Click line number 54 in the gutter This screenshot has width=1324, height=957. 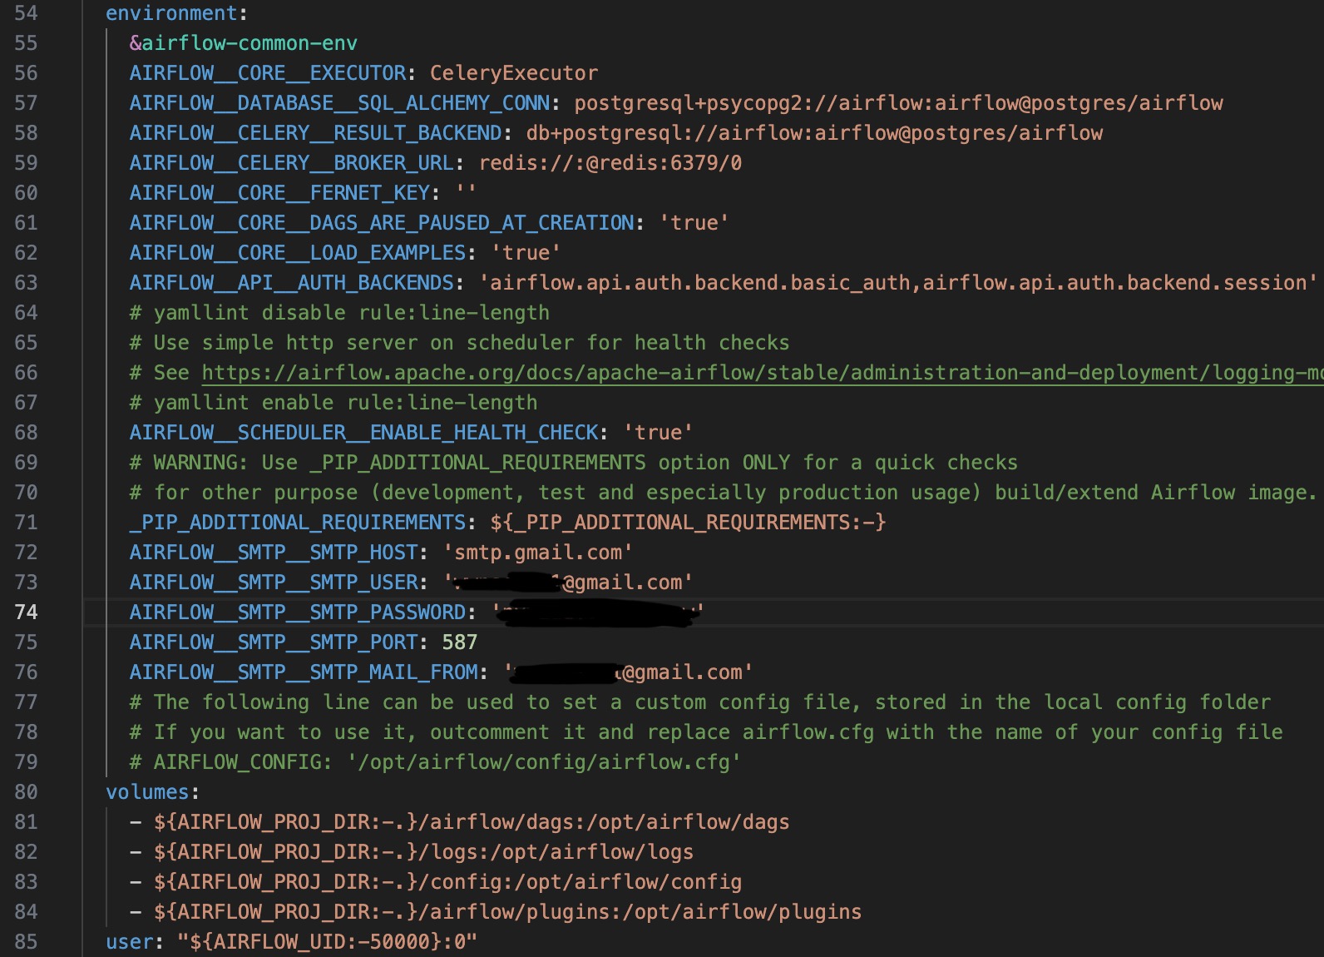click(x=26, y=13)
